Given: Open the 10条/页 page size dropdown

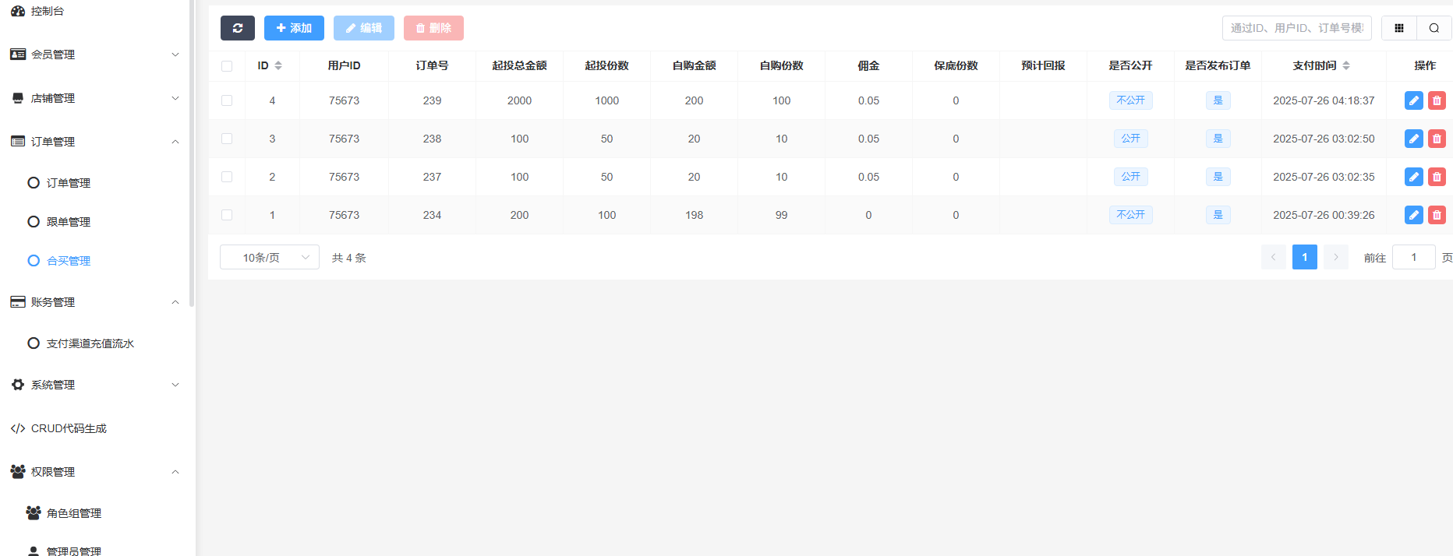Looking at the screenshot, I should (269, 257).
